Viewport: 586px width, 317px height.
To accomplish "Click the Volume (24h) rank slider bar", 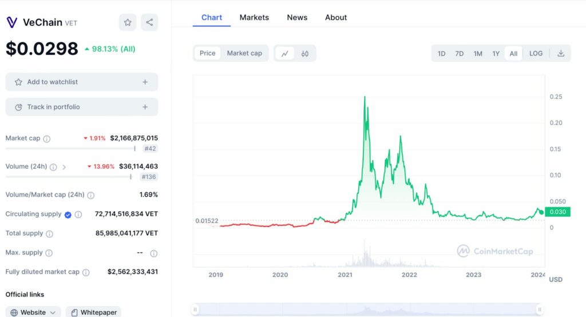I will click(69, 177).
